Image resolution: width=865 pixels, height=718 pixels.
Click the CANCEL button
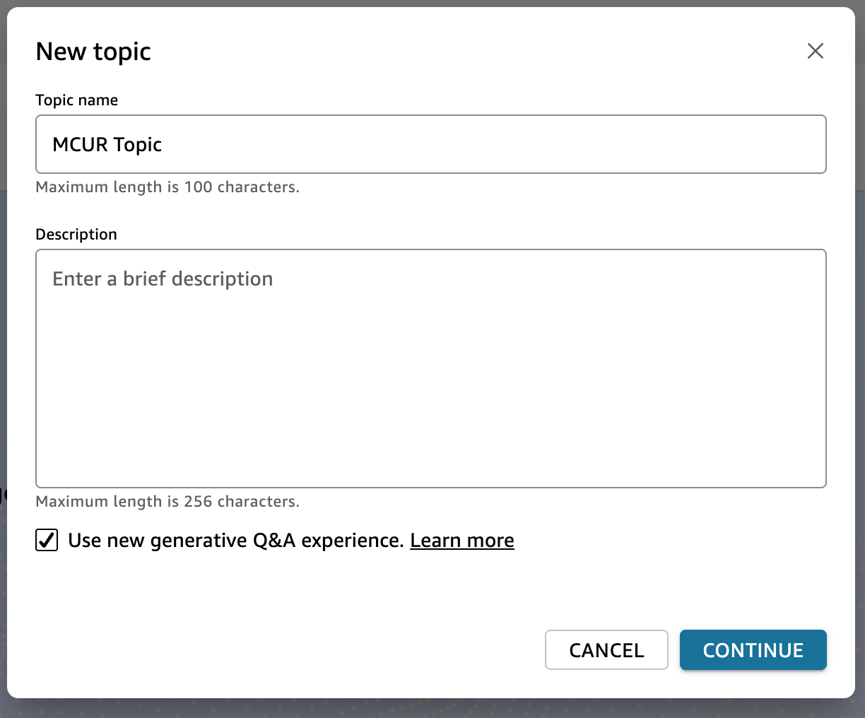point(606,649)
